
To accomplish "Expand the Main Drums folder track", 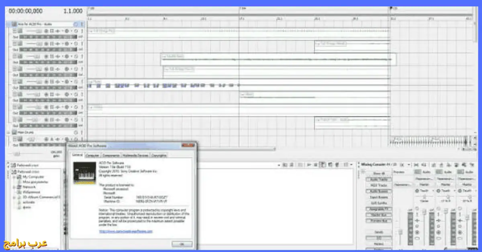I will tap(9, 132).
